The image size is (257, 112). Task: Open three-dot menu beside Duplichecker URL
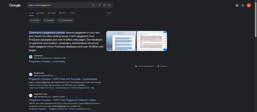pos(56,75)
